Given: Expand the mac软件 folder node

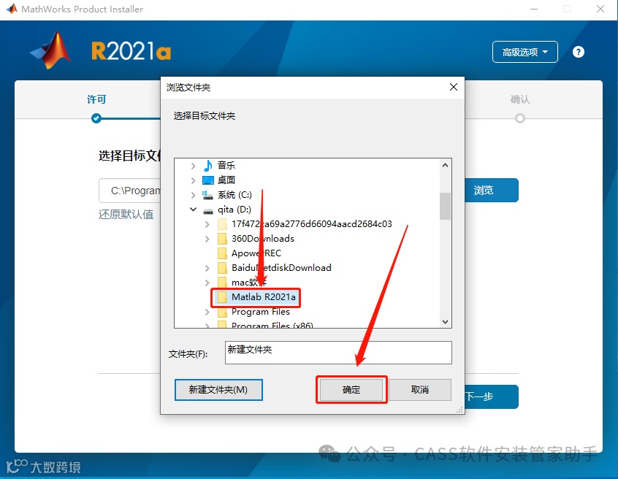Looking at the screenshot, I should click(x=207, y=283).
